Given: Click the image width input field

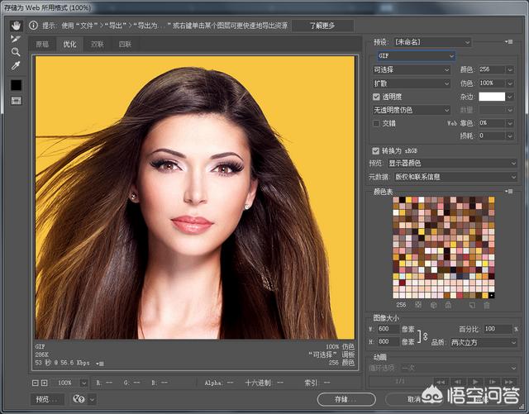Looking at the screenshot, I should (x=389, y=329).
